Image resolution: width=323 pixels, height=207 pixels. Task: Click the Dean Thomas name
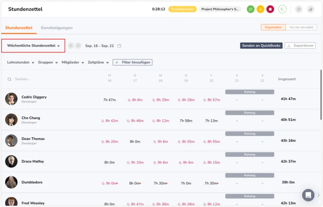pyautogui.click(x=33, y=139)
